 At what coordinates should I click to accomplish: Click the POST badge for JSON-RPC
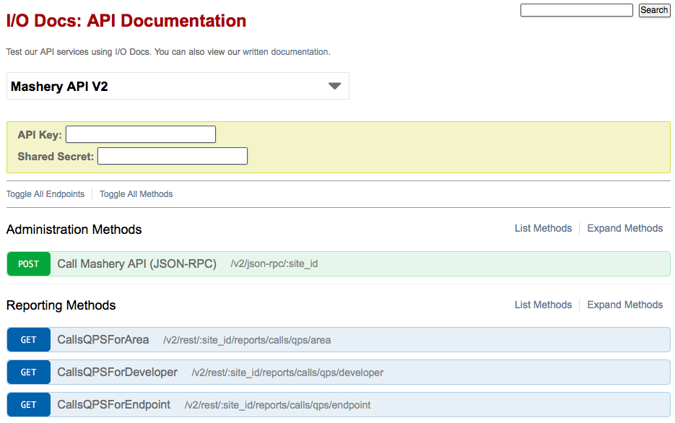click(x=28, y=263)
